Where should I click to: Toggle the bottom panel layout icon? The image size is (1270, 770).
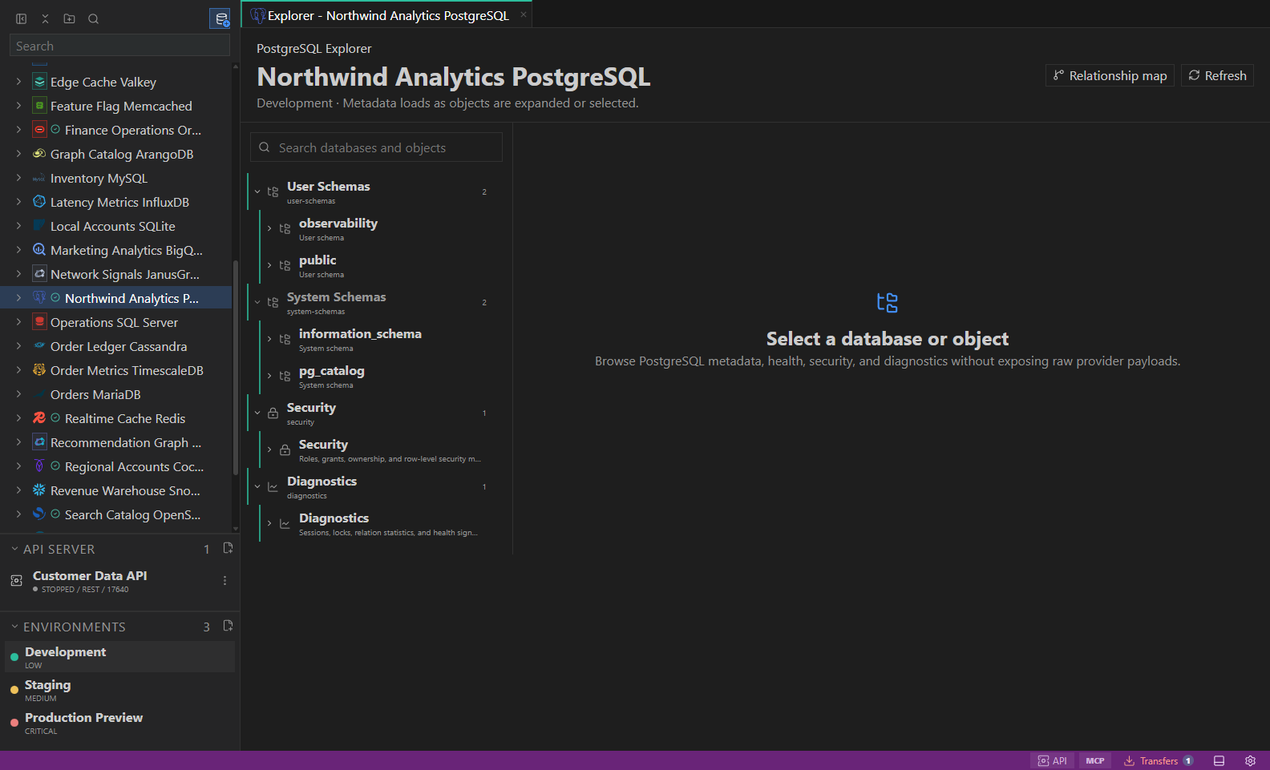[1219, 760]
